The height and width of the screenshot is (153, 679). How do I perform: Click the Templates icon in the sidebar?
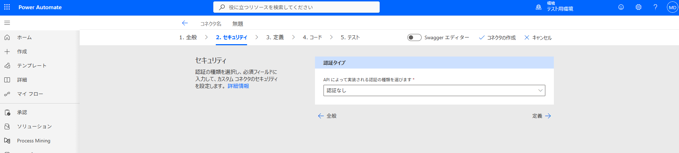(x=7, y=66)
